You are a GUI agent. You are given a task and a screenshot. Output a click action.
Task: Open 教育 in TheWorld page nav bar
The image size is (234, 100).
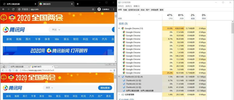tap(108, 96)
